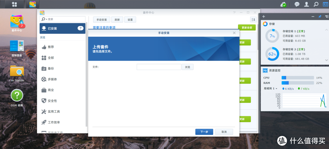Click the 存储空间 1 usage ring
Screen dimensions: 329x149
point(272,36)
